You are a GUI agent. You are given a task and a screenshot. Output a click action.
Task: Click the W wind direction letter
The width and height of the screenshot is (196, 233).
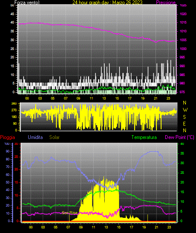pos(185,110)
